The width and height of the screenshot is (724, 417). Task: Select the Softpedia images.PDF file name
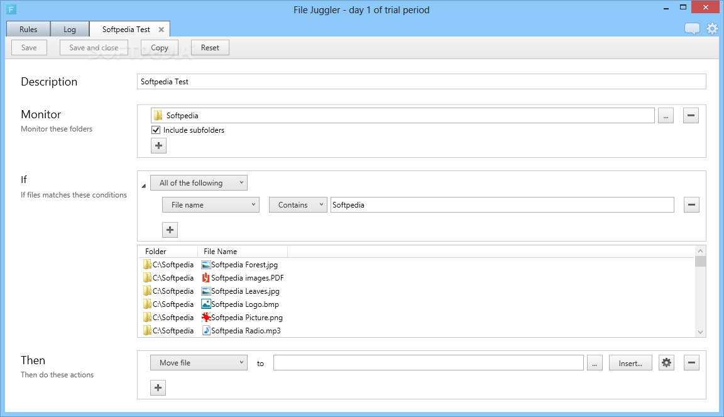point(248,278)
